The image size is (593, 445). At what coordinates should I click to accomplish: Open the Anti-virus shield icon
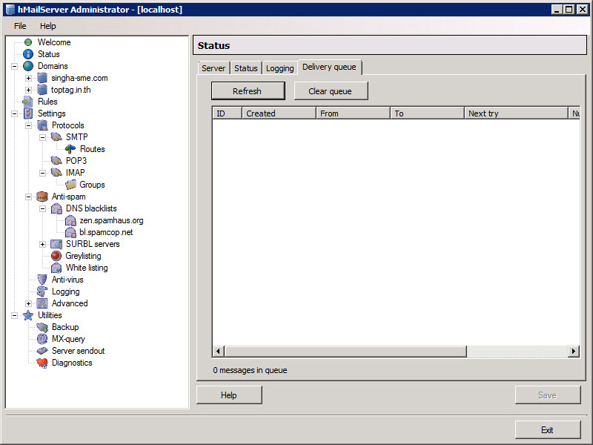click(x=42, y=280)
